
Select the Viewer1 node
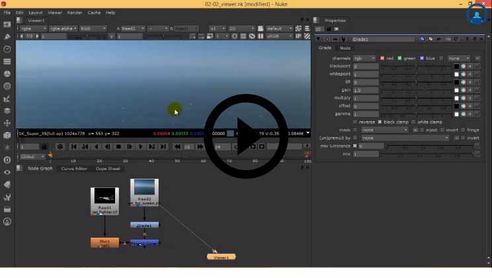[221, 257]
